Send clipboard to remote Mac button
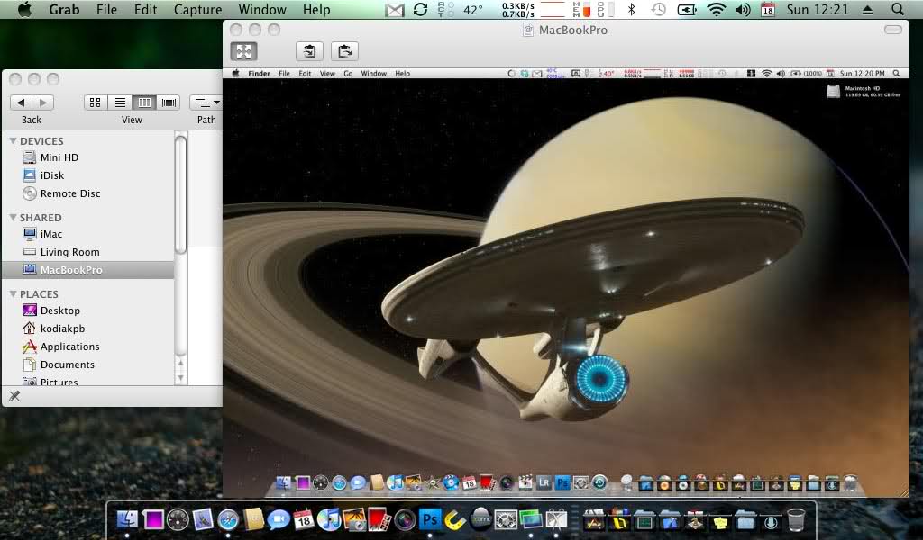 (344, 51)
